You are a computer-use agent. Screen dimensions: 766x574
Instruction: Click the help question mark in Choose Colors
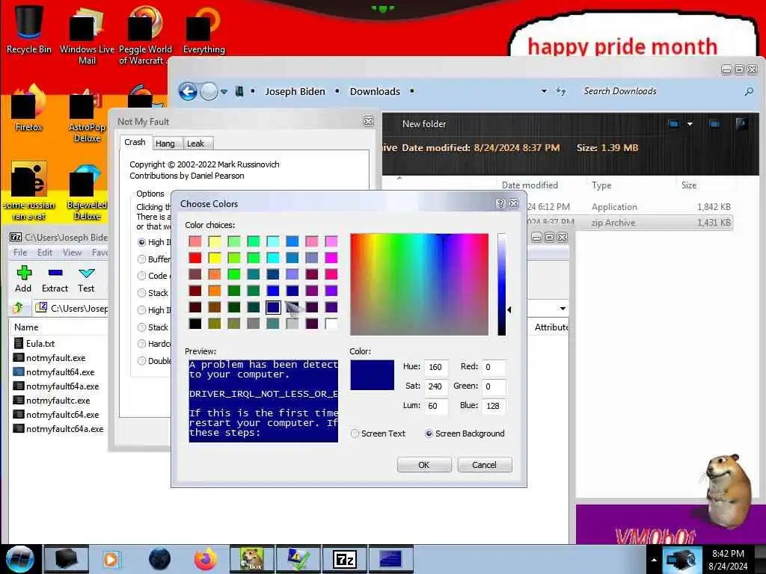click(500, 203)
